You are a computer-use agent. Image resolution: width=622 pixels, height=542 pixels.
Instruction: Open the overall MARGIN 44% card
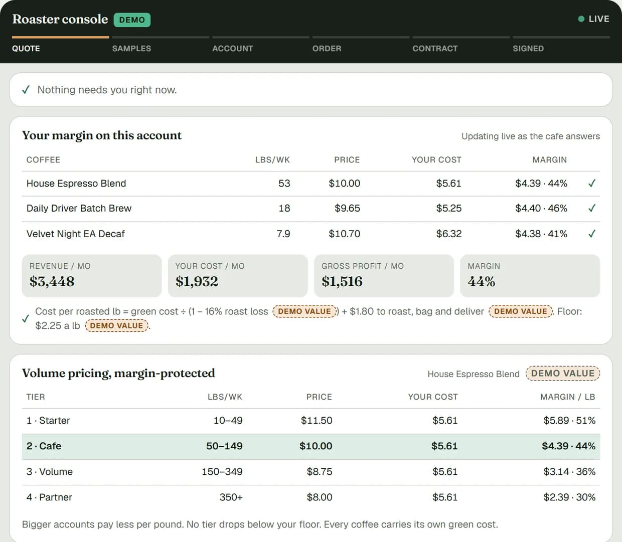(x=530, y=276)
